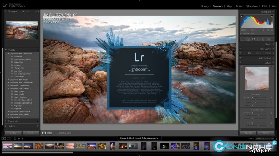The image size is (279, 156).
Task: Select the Radial Filter tool
Action: [x=264, y=39]
